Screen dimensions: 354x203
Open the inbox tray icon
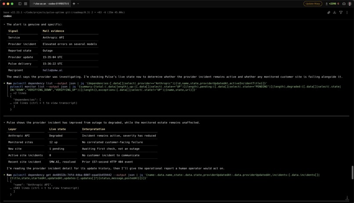click(344, 4)
